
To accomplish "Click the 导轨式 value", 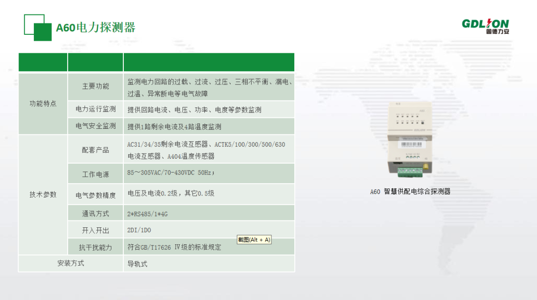I will coord(137,264).
